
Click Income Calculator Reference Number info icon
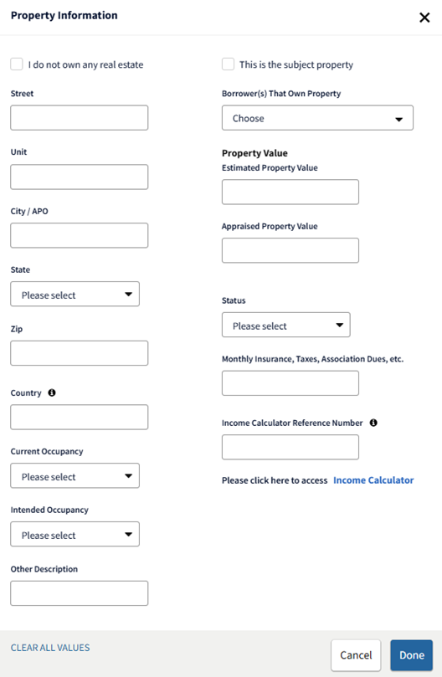point(373,423)
